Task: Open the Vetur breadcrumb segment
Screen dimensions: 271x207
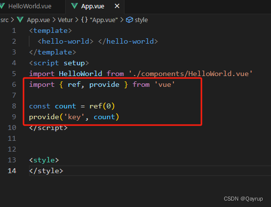Action: [x=65, y=20]
